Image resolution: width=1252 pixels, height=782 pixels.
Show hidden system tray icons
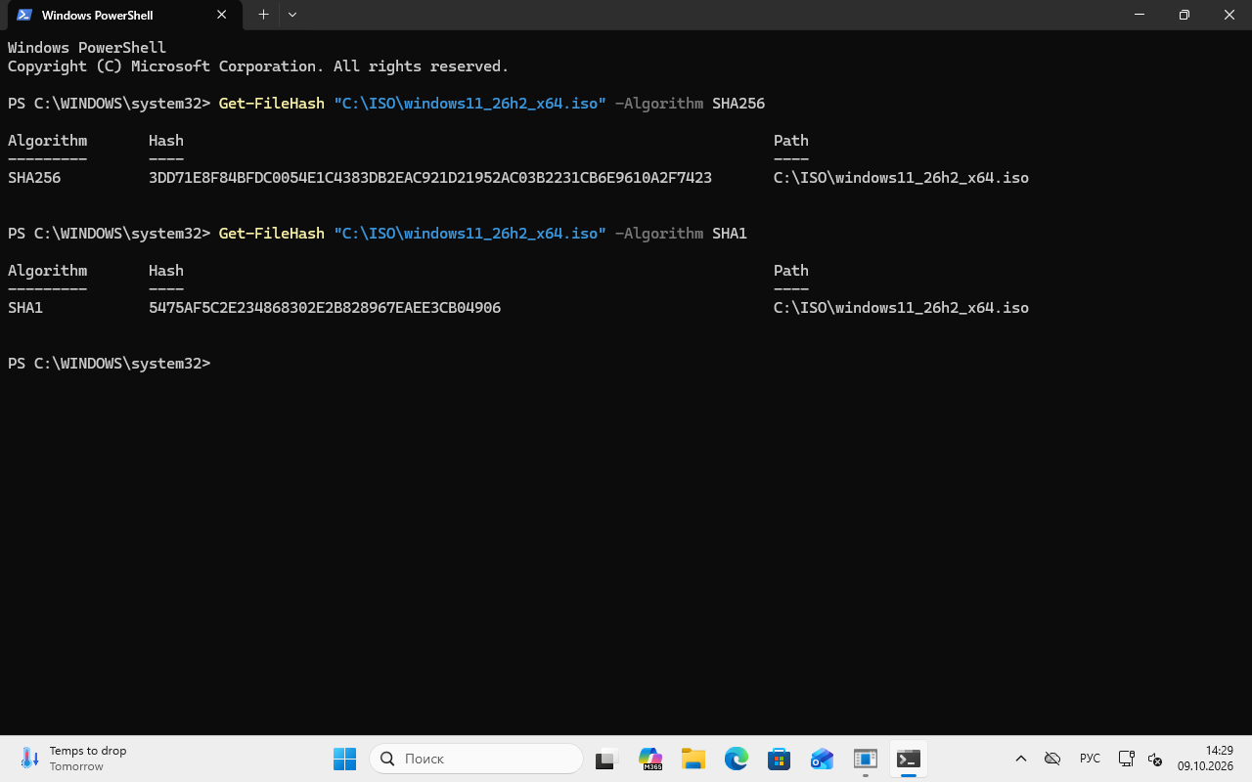point(1021,759)
